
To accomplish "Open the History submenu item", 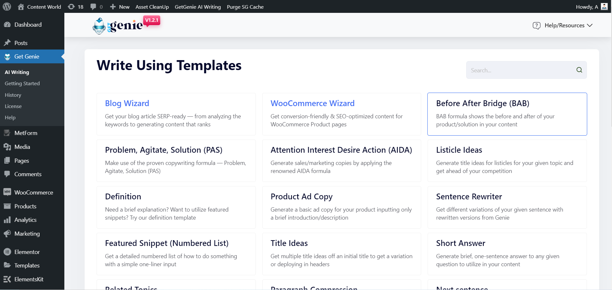I will pyautogui.click(x=13, y=95).
